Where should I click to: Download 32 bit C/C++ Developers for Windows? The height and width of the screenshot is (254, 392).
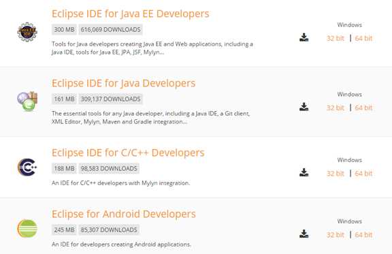click(336, 174)
